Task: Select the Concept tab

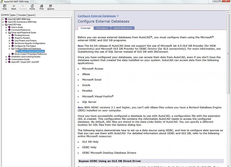Action: click(85, 28)
